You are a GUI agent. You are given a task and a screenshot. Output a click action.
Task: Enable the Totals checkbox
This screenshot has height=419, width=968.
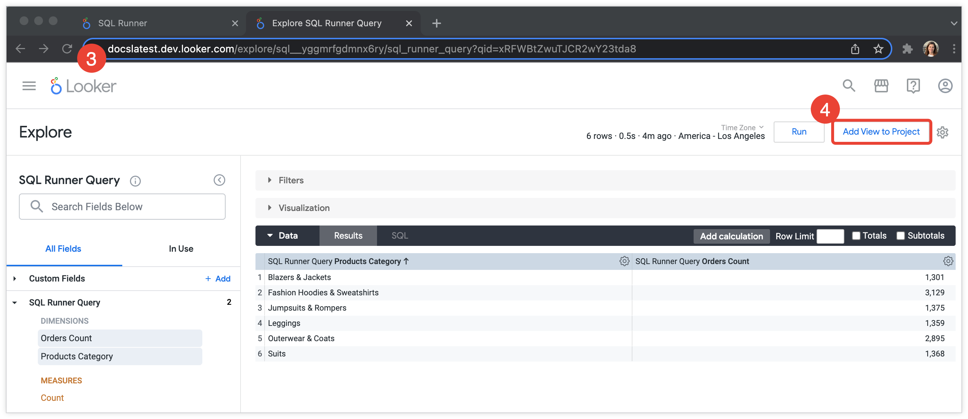(x=856, y=236)
